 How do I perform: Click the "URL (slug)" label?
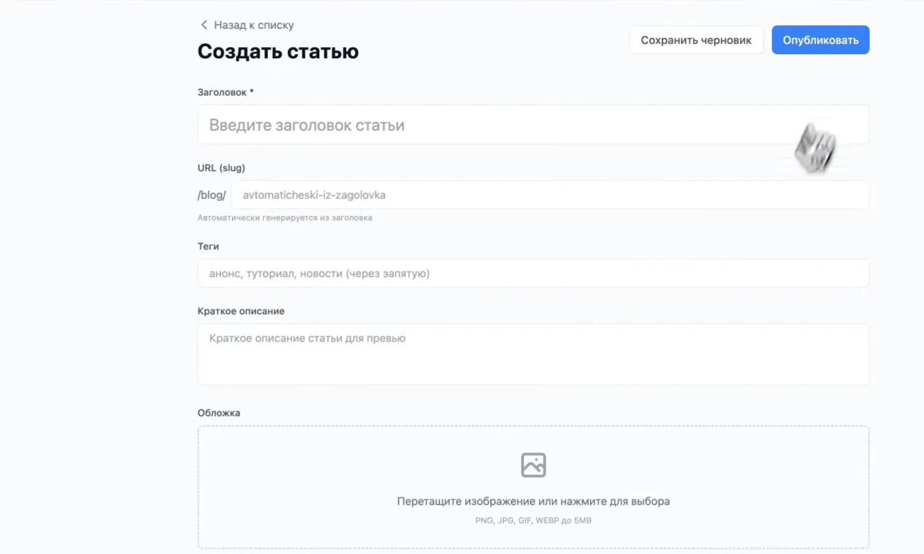point(221,168)
